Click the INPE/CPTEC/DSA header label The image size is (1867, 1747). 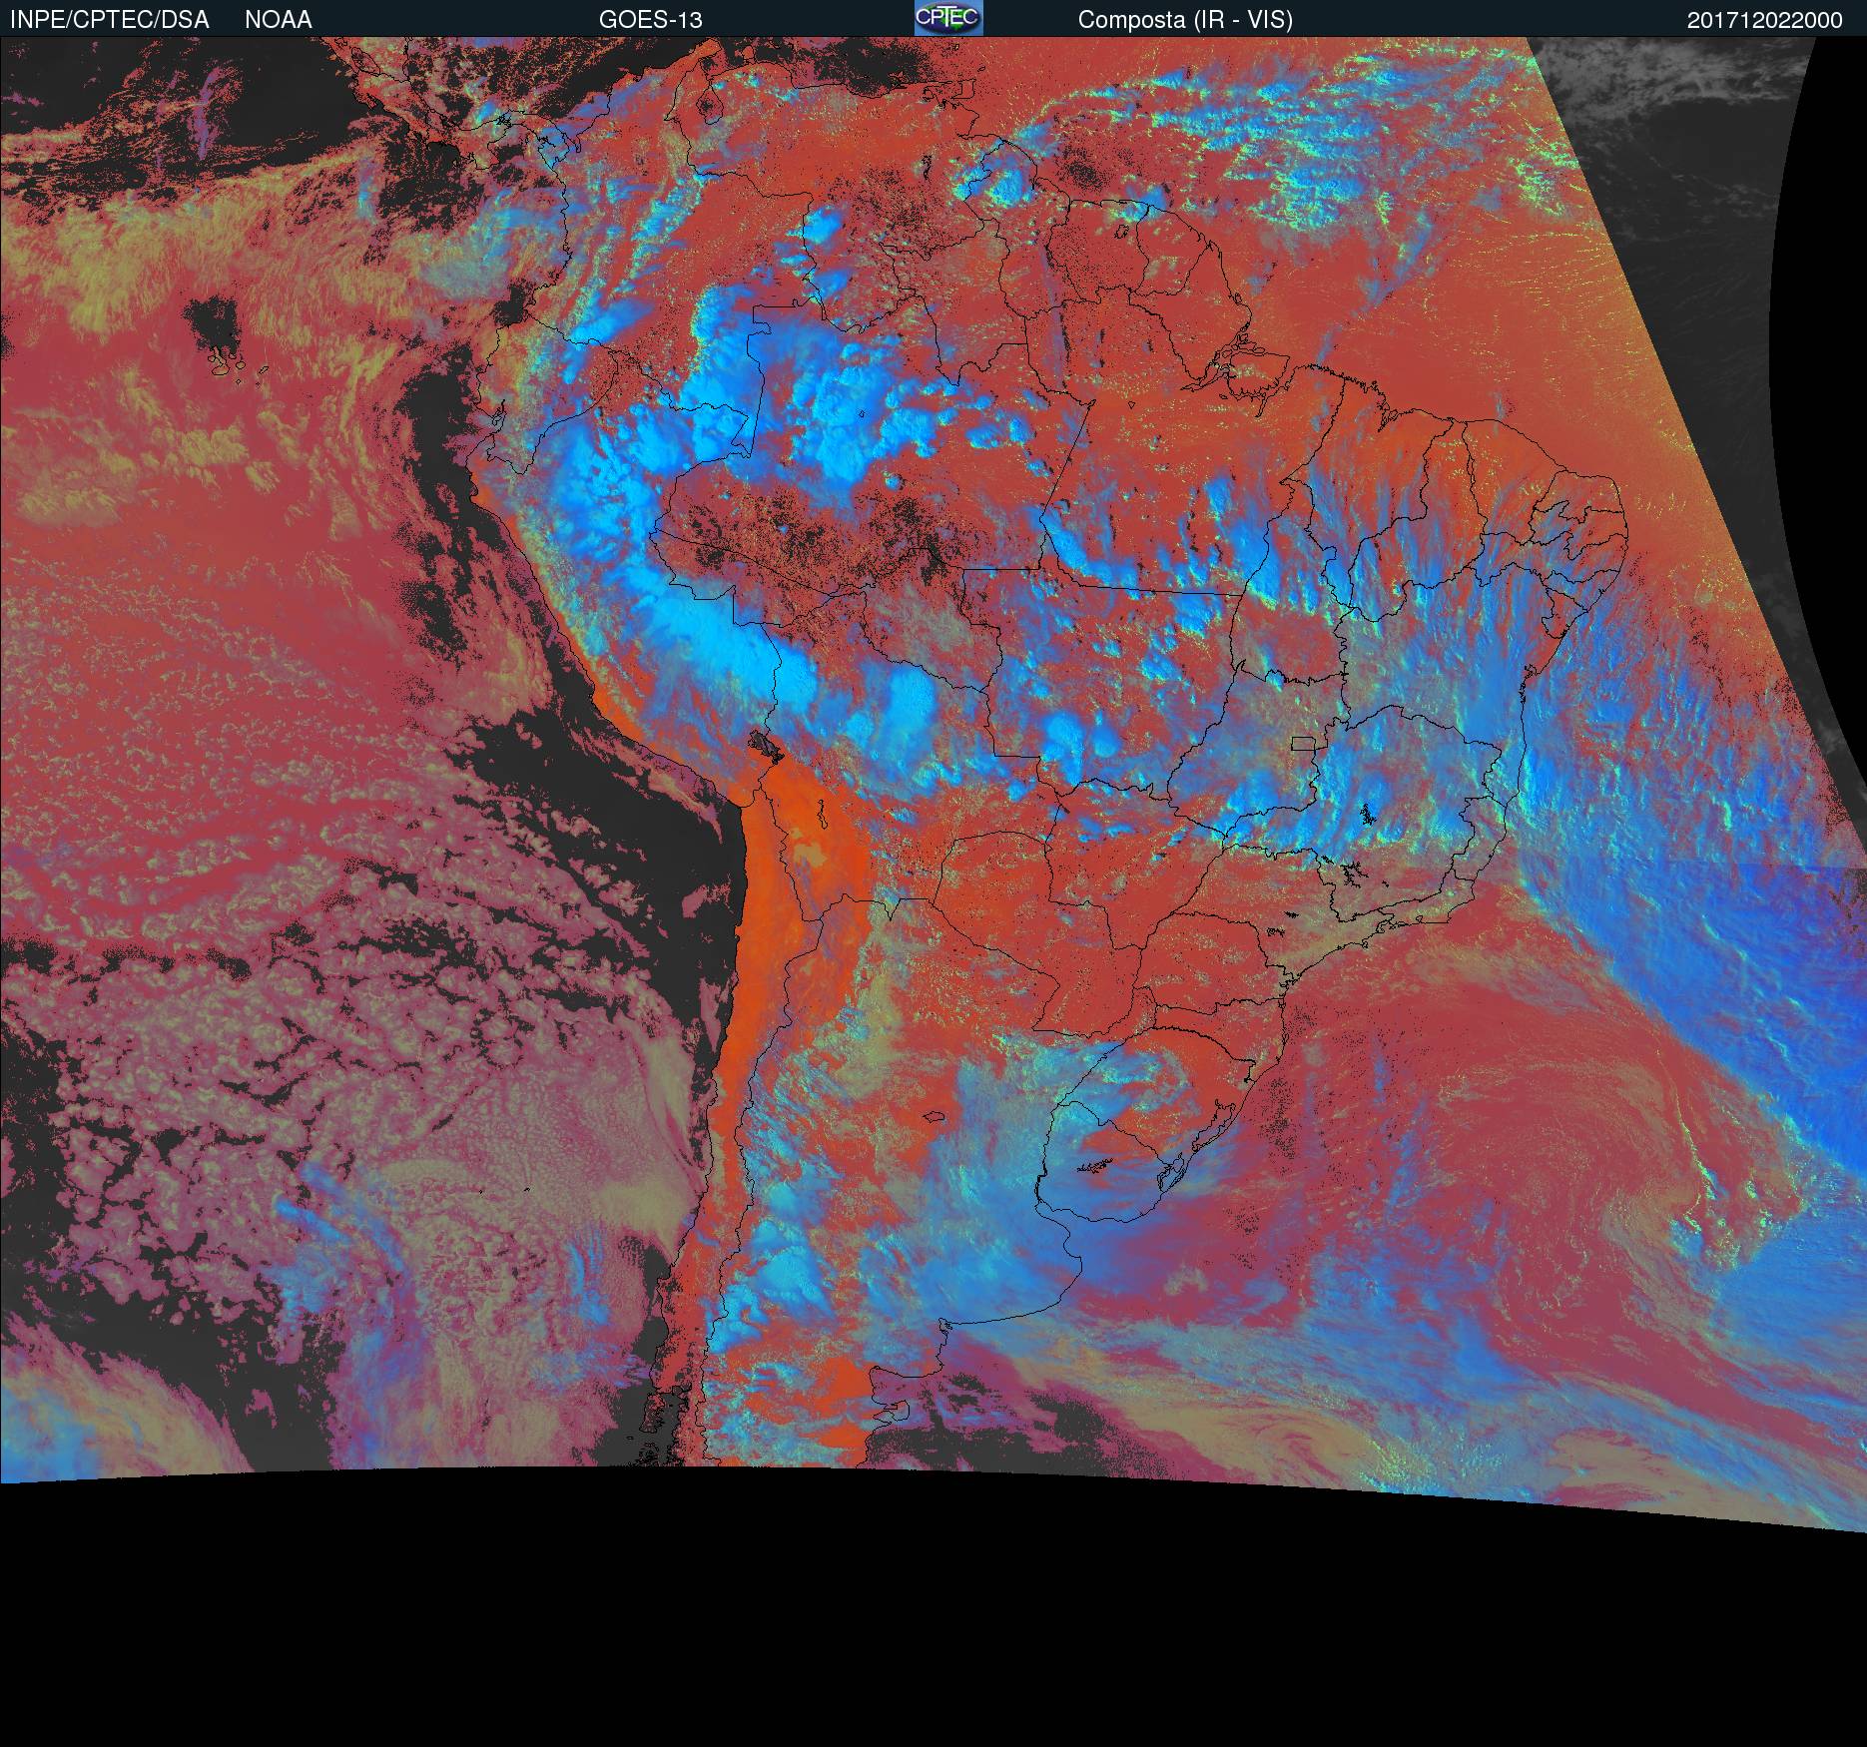(x=109, y=20)
